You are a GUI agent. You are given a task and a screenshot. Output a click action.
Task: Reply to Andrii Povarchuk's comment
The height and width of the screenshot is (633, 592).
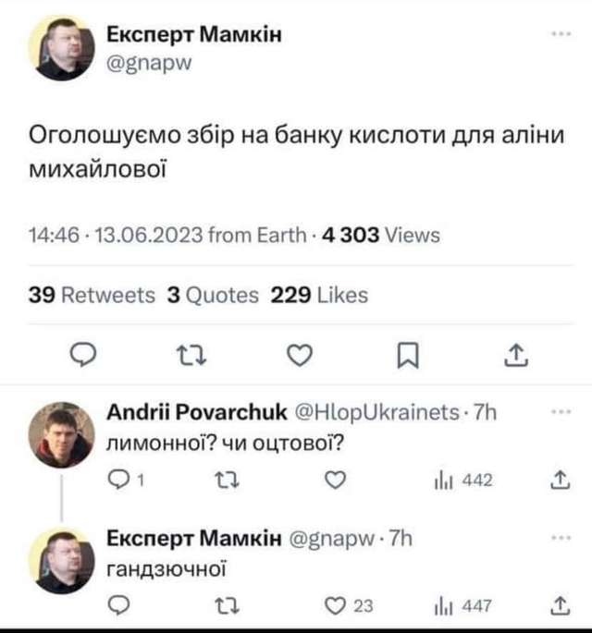117,480
